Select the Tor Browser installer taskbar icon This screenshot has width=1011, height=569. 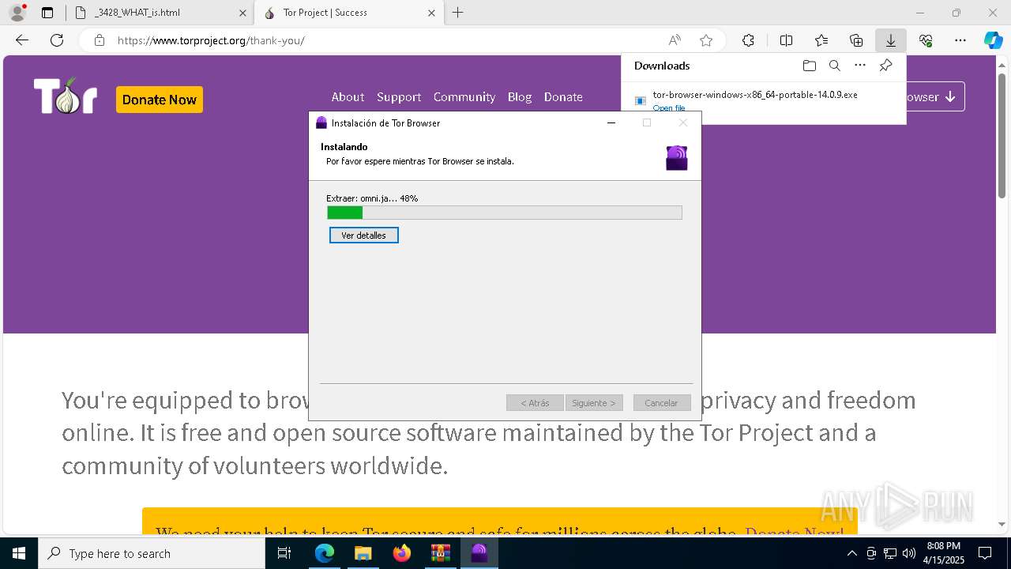[x=479, y=553]
